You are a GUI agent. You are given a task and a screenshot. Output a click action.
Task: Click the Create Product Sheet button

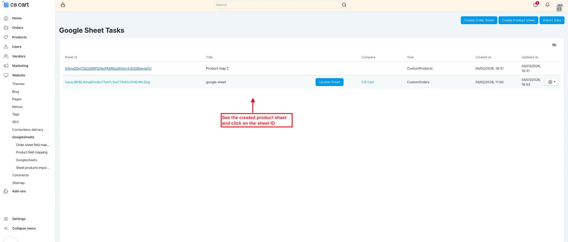(x=518, y=20)
